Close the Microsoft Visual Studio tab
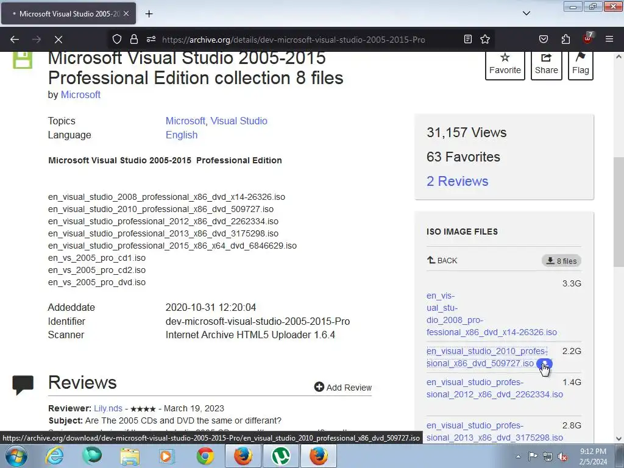The height and width of the screenshot is (468, 624). [x=126, y=13]
